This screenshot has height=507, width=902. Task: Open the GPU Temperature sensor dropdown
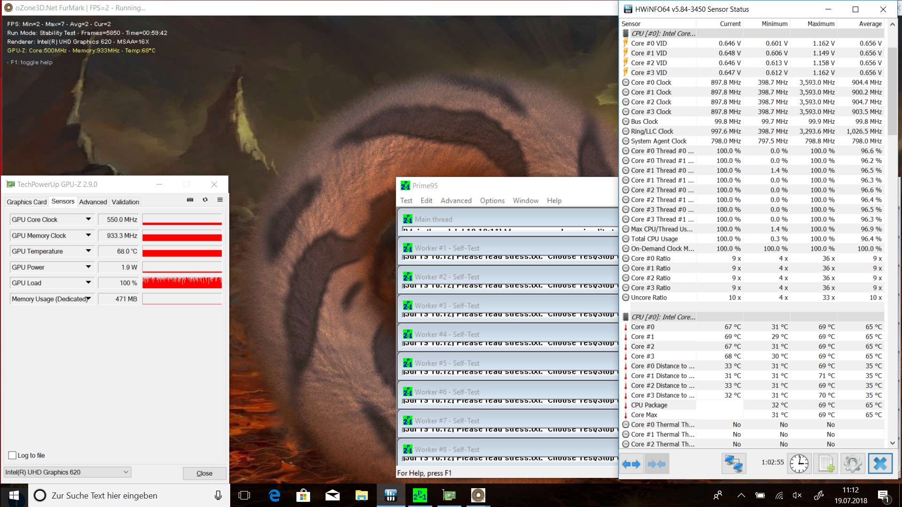click(88, 251)
